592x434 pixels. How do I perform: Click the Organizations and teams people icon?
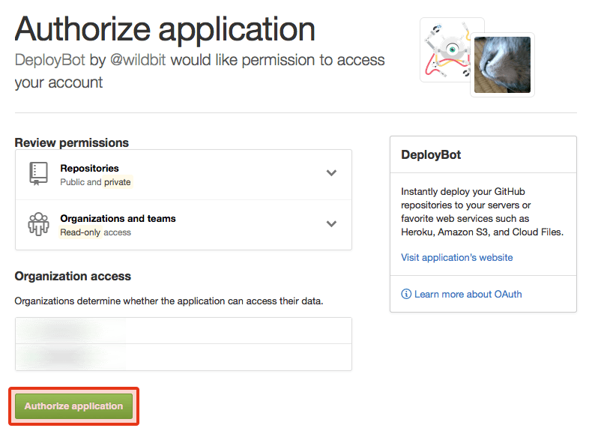[38, 224]
